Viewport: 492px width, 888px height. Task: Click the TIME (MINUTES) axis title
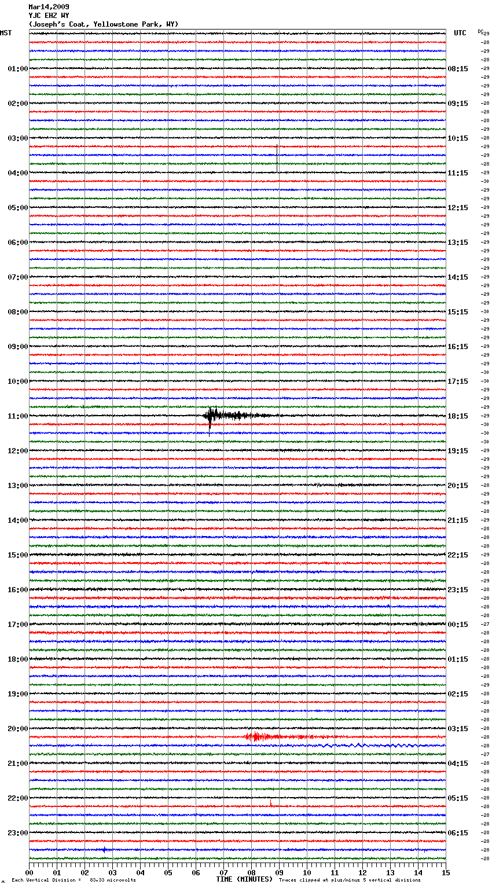(x=244, y=879)
